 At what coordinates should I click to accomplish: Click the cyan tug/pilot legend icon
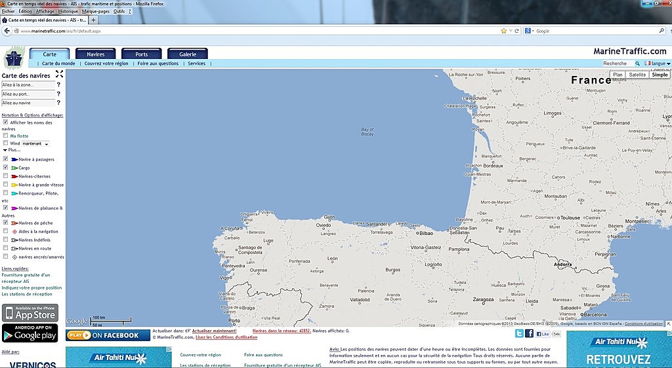point(14,193)
